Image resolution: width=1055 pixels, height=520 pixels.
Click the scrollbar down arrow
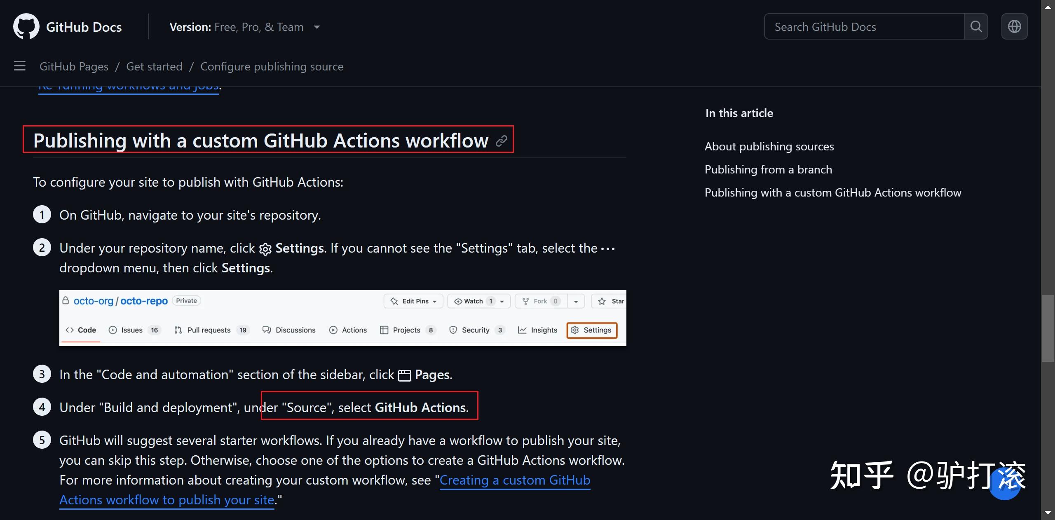[1048, 513]
